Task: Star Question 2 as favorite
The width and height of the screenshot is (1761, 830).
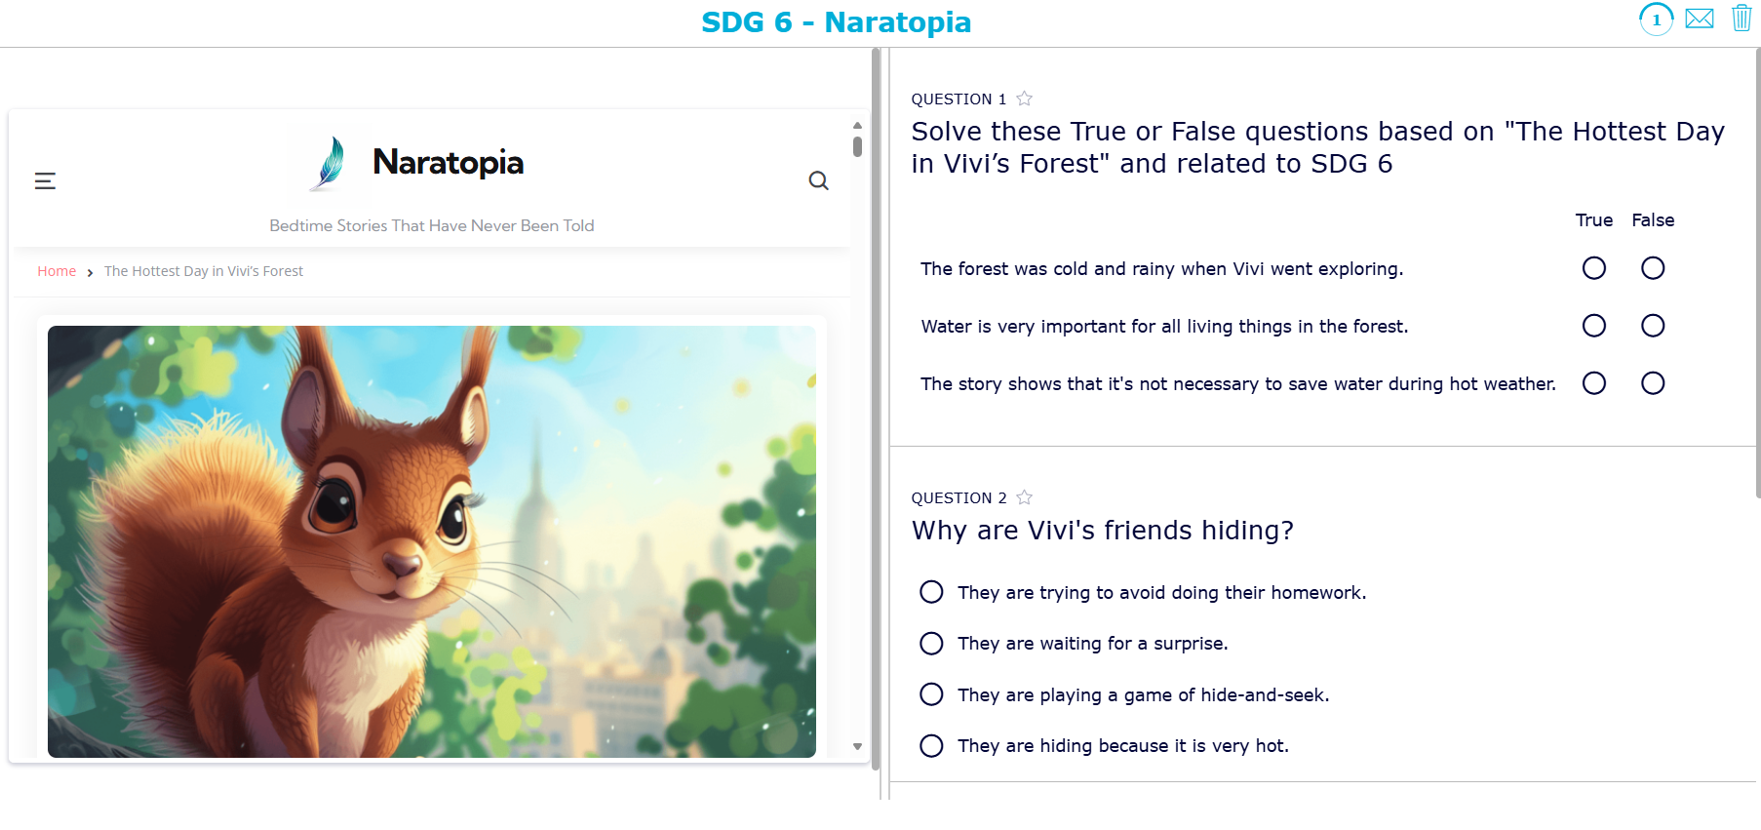Action: pos(1024,497)
